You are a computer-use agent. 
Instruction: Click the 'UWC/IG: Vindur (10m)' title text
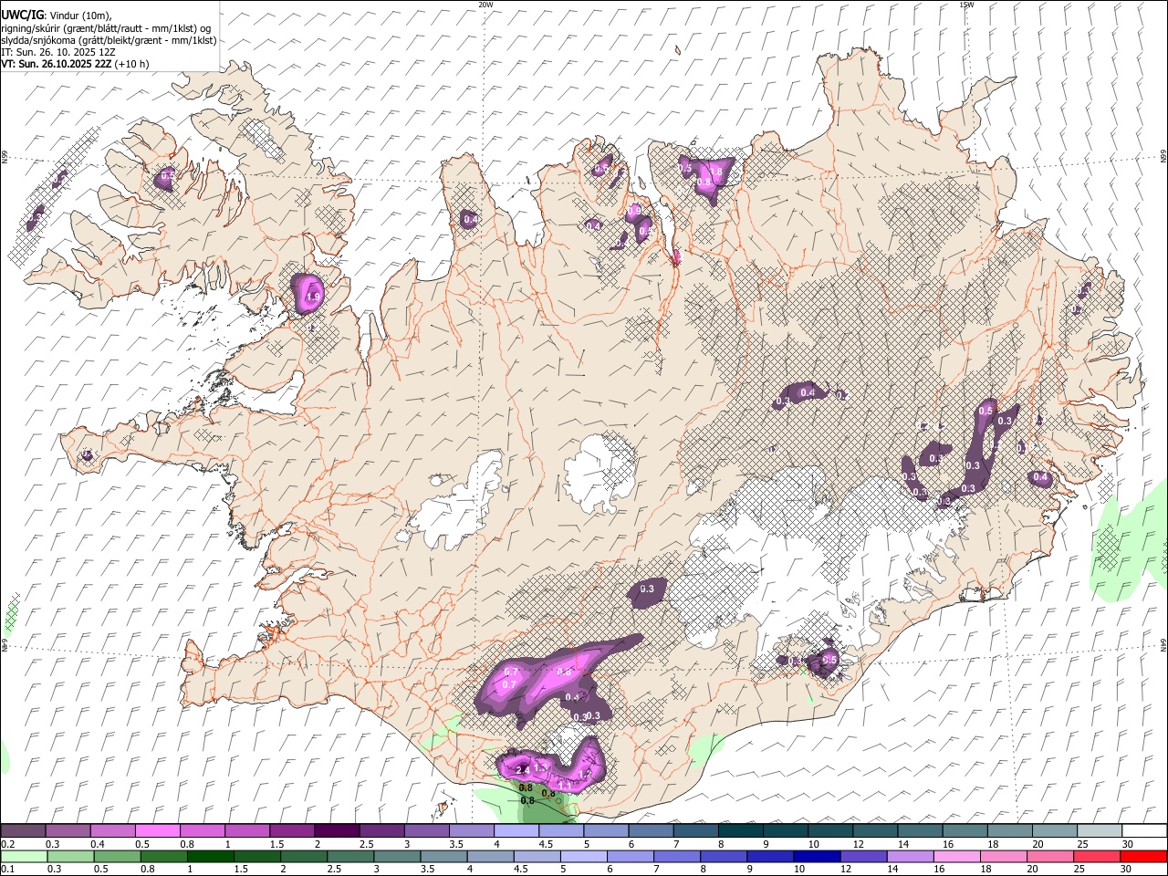tap(57, 15)
